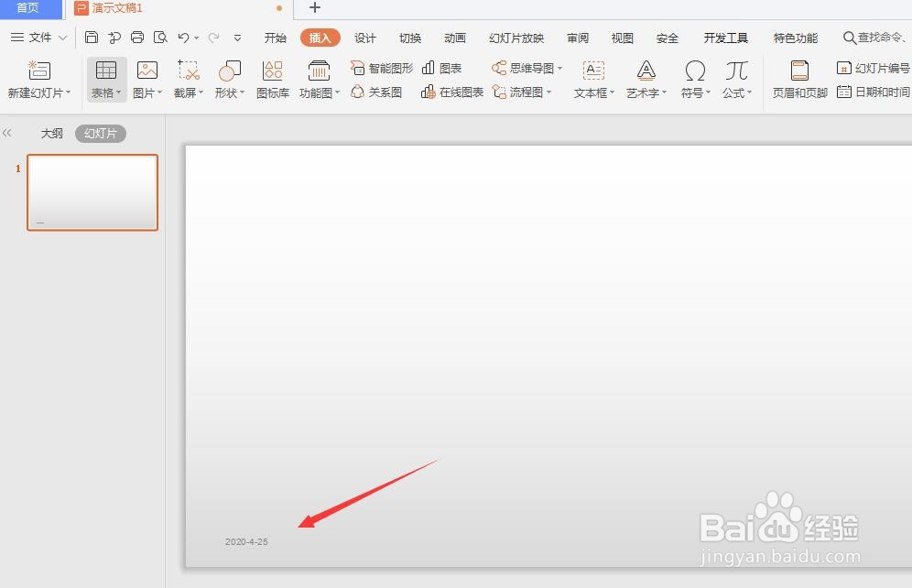The image size is (912, 588).
Task: Insert a symbol with 符号 omega icon
Action: pyautogui.click(x=695, y=71)
